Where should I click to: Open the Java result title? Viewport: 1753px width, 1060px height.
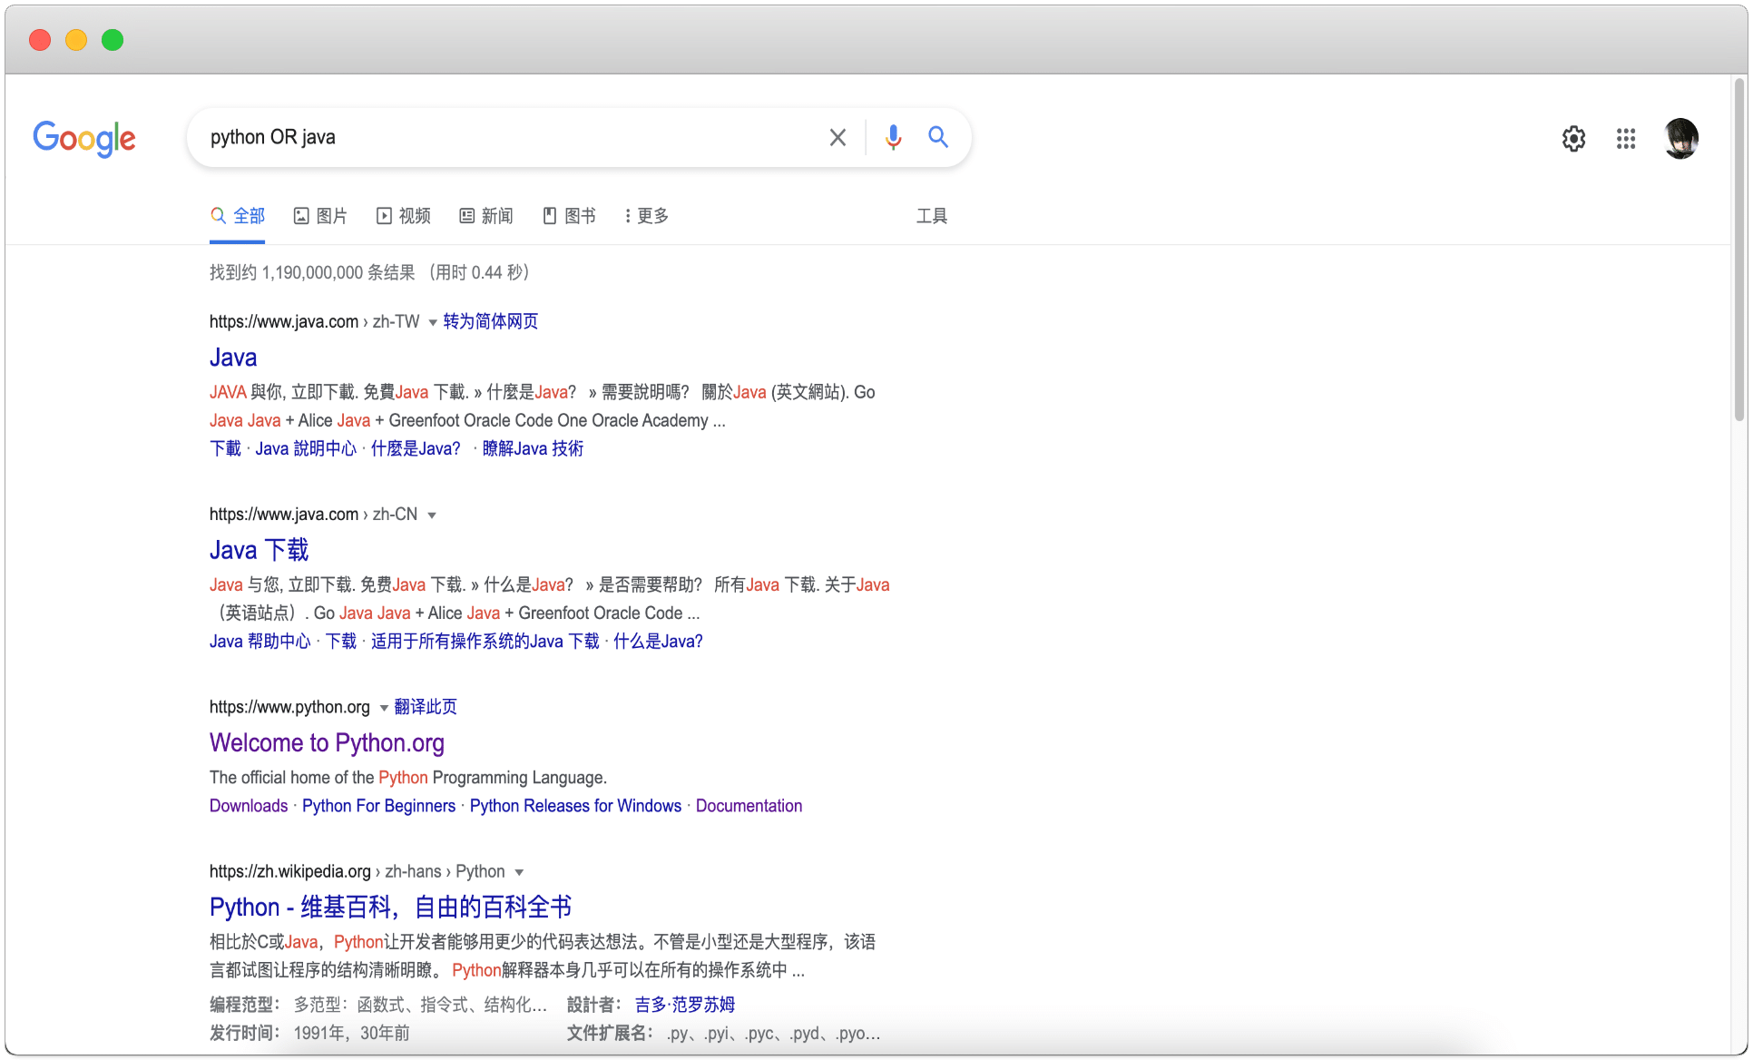(x=233, y=358)
